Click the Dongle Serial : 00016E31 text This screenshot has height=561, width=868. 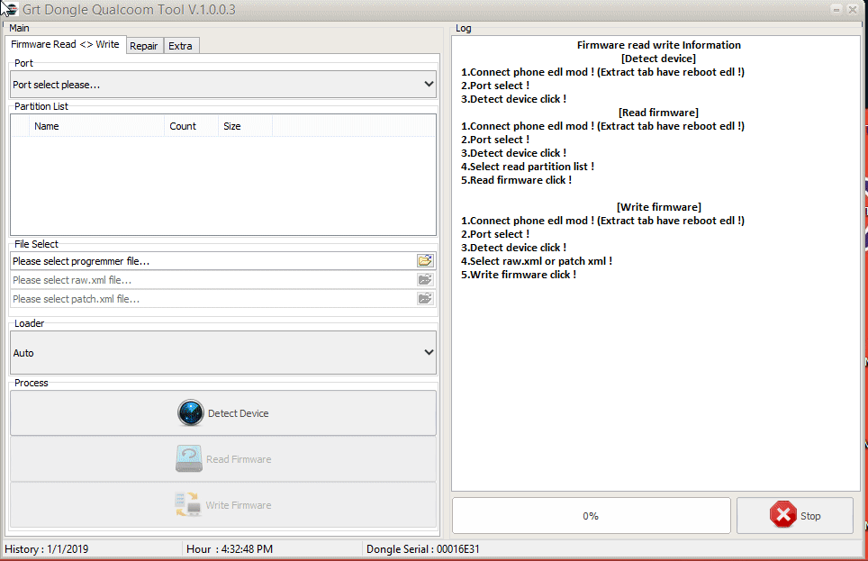[x=423, y=548]
